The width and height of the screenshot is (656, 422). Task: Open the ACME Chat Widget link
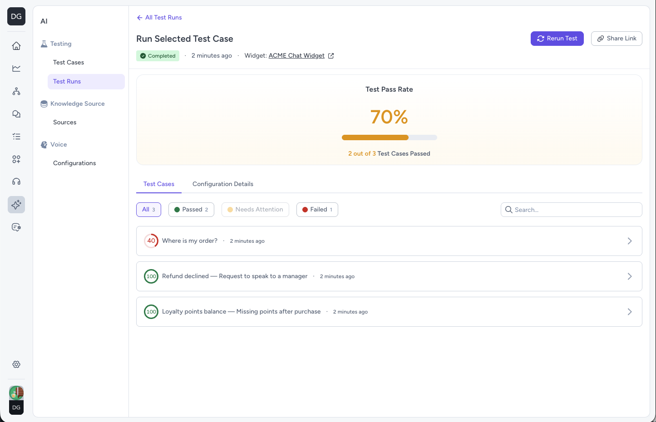click(x=296, y=56)
